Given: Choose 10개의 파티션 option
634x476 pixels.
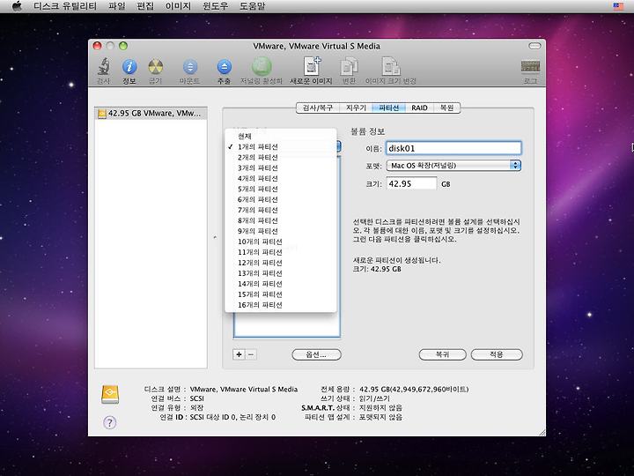Looking at the screenshot, I should point(281,242).
